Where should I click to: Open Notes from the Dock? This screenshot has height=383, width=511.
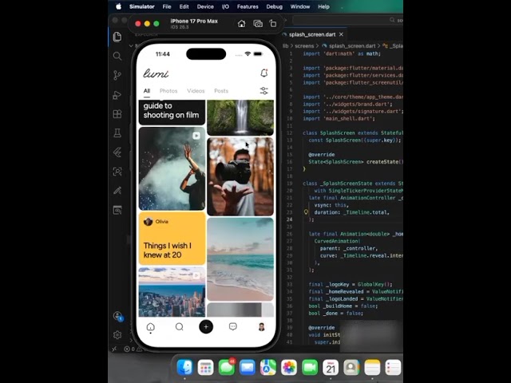[x=372, y=367]
